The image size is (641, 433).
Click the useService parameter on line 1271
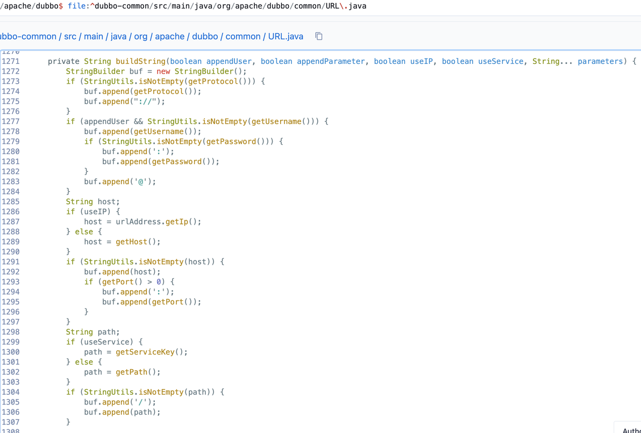click(501, 61)
